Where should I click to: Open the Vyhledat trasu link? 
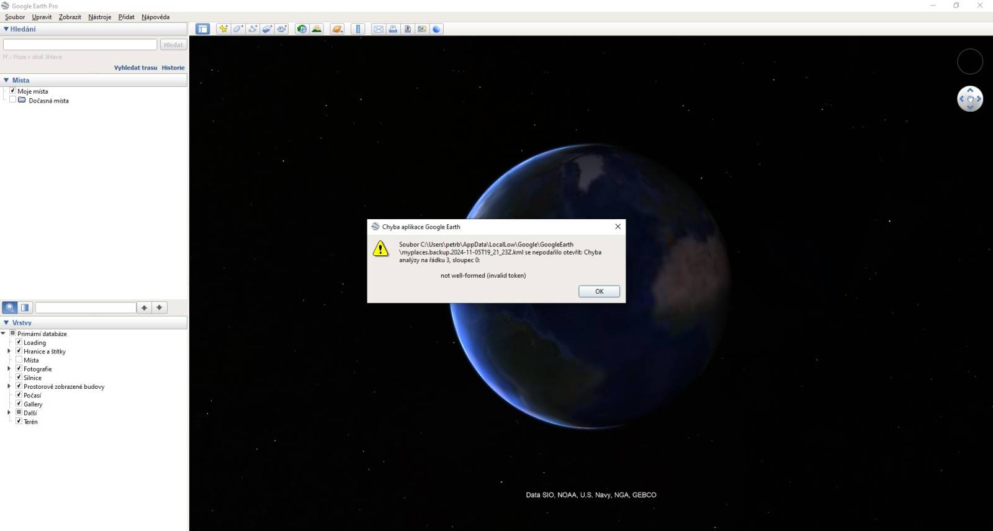(135, 68)
